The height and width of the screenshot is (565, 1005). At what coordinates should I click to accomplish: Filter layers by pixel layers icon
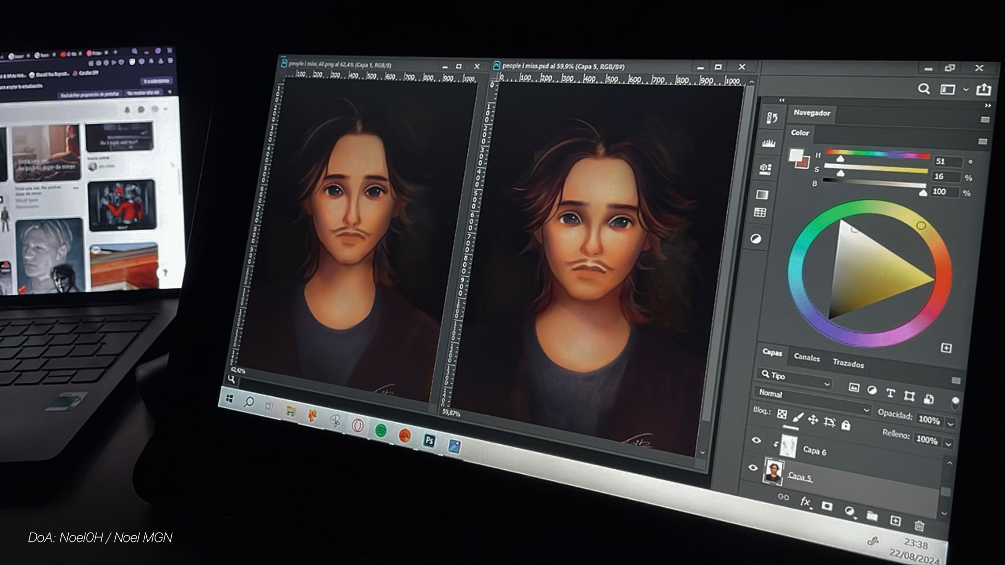point(854,388)
